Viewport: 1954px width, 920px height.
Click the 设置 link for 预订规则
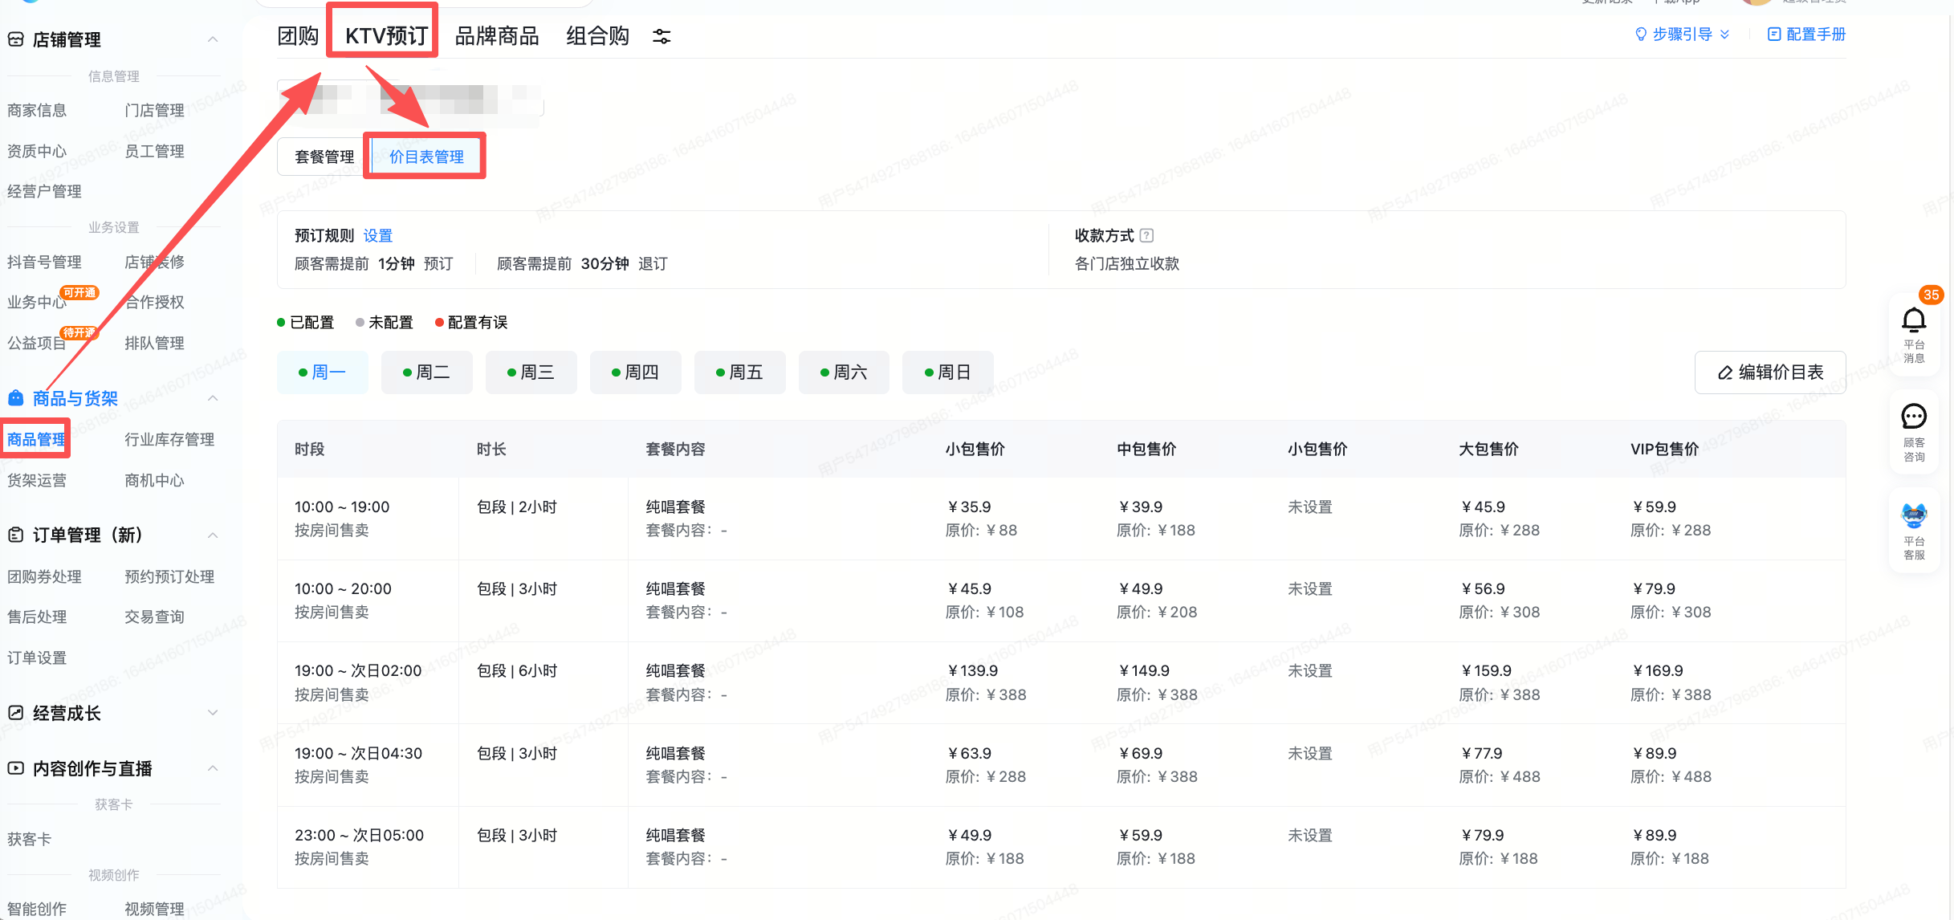pos(378,235)
